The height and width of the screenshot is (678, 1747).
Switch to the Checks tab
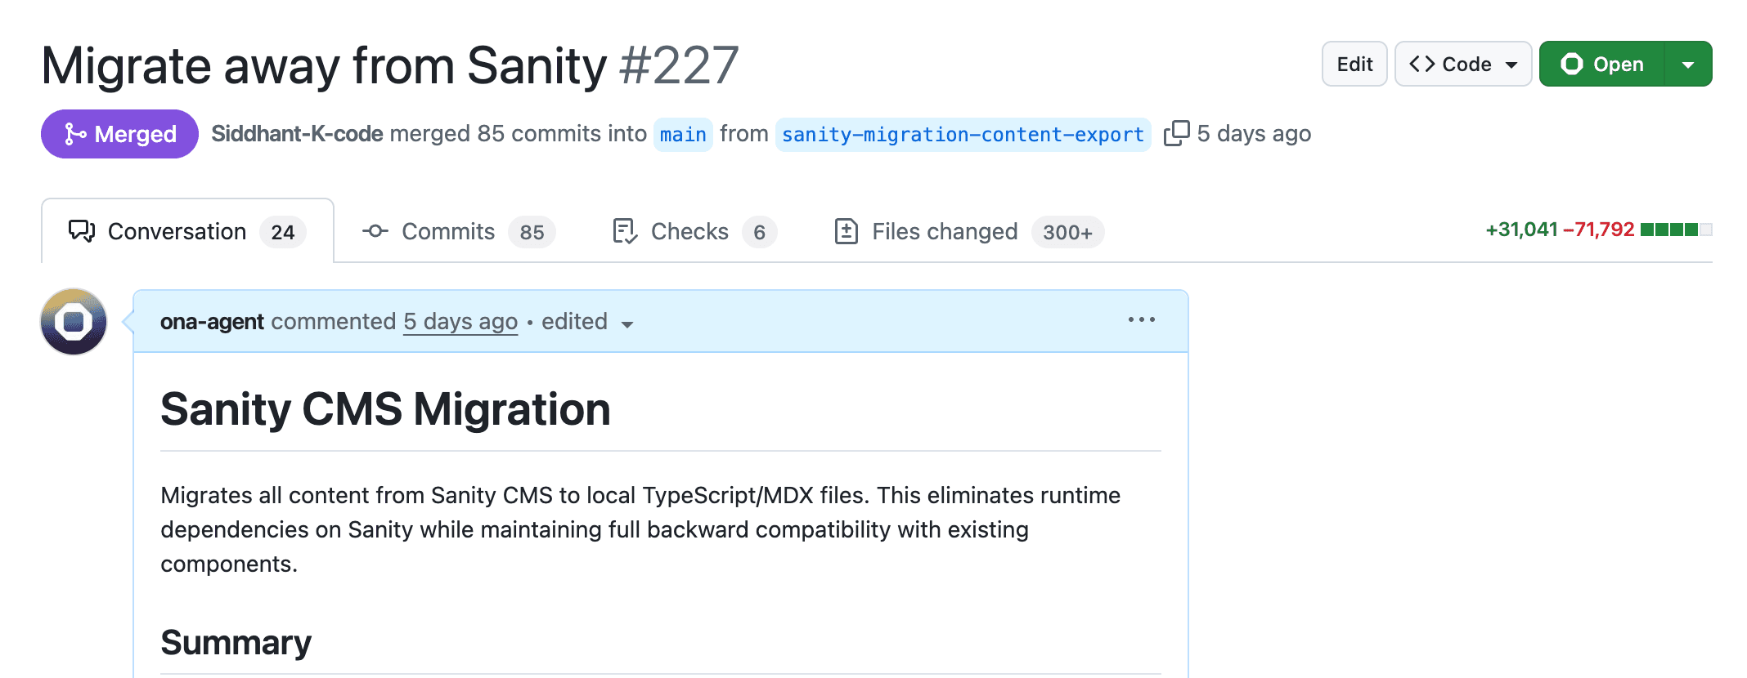pyautogui.click(x=694, y=231)
